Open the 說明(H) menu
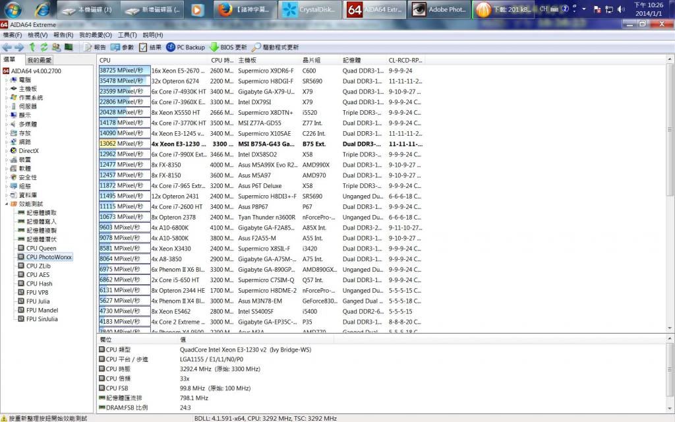Screen dimensions: 675x422 [x=153, y=35]
